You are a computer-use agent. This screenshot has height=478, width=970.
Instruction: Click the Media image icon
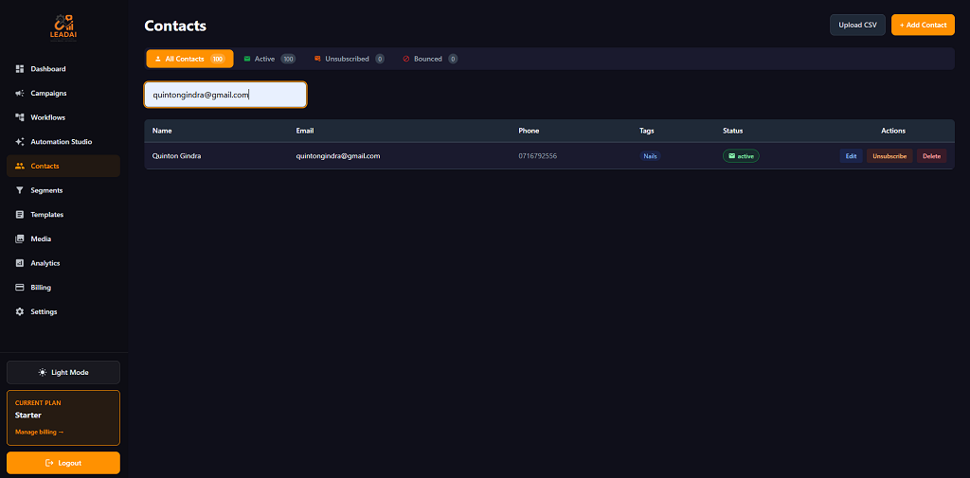tap(20, 239)
